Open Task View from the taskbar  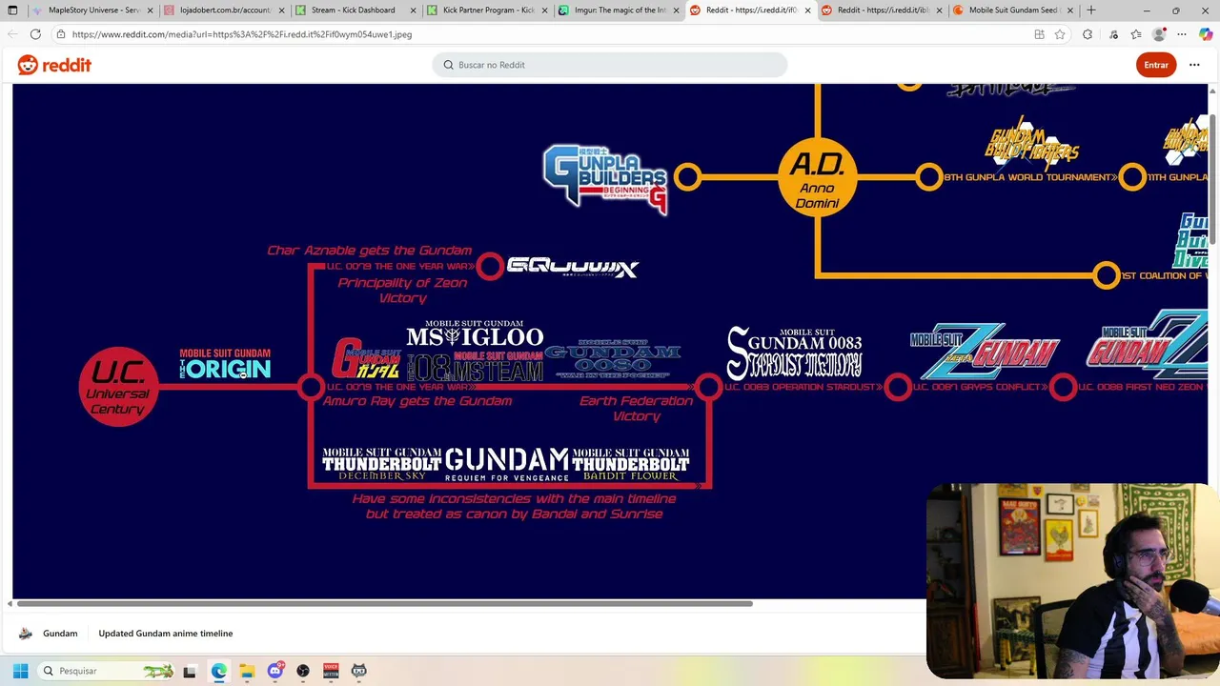[x=190, y=671]
